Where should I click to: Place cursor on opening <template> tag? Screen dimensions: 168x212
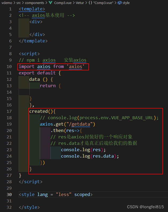(x=32, y=9)
